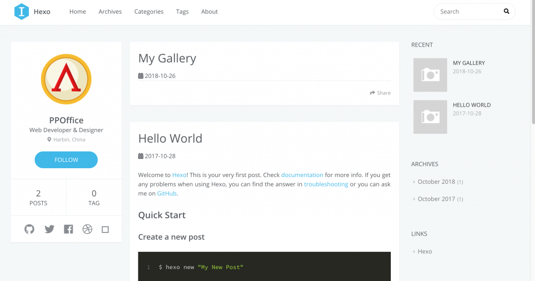Image resolution: width=535 pixels, height=281 pixels.
Task: Click the hexo new code line
Action: pos(201,267)
